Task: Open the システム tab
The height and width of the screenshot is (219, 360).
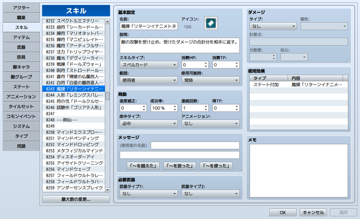Action: tap(21, 126)
